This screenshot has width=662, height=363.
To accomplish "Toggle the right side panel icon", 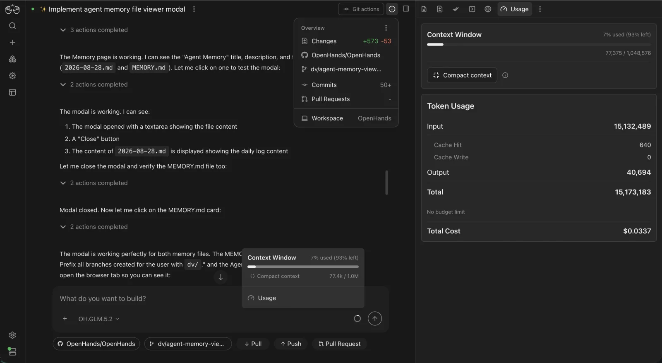I will click(x=406, y=9).
